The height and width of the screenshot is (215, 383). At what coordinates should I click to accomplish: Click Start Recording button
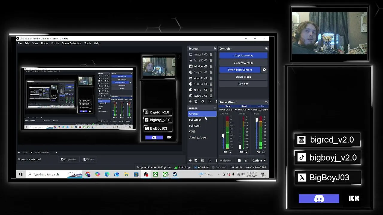(243, 63)
